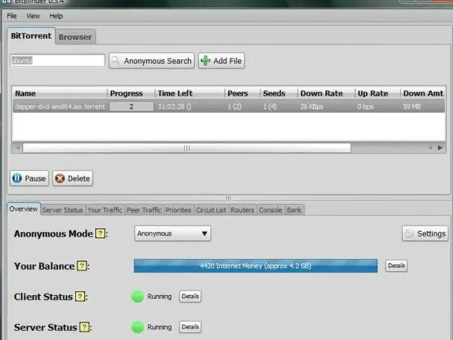Sort by Down Amt column header
This screenshot has height=340, width=453.
(x=423, y=93)
